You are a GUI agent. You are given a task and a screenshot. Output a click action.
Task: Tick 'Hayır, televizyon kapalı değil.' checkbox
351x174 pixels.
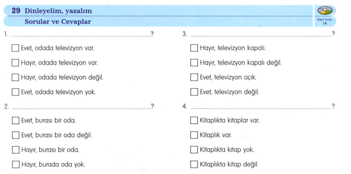point(194,63)
